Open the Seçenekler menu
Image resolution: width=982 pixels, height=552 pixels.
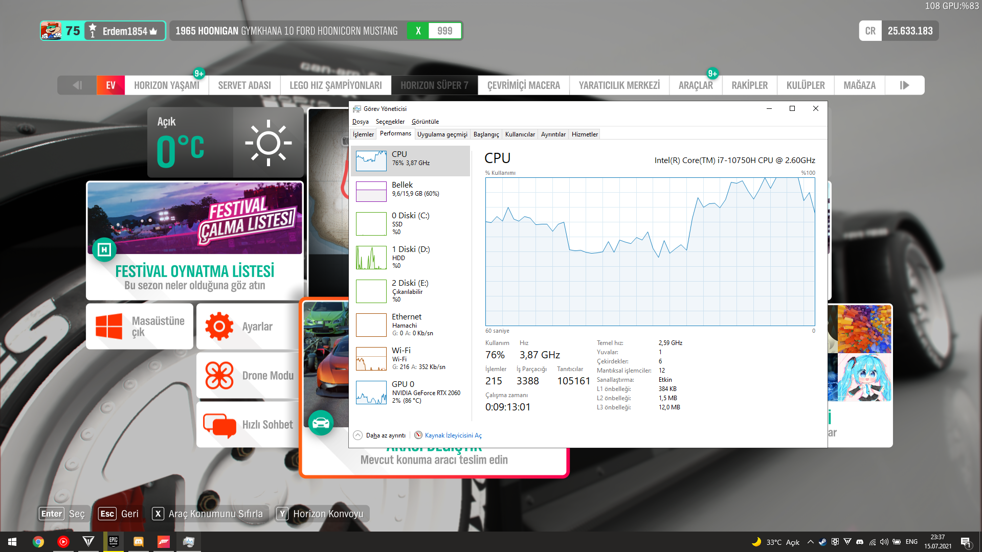390,122
